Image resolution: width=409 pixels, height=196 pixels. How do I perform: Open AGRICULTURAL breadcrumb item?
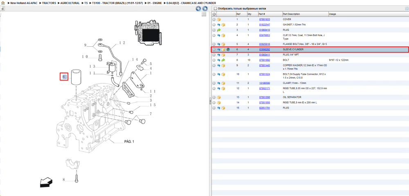click(x=70, y=3)
